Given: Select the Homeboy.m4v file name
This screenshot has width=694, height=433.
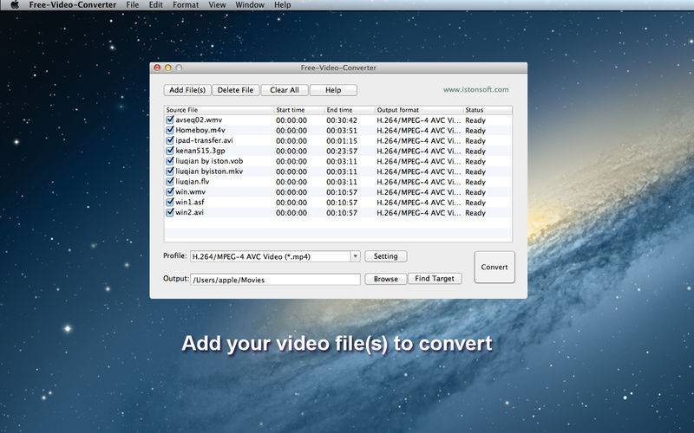Looking at the screenshot, I should [x=200, y=131].
